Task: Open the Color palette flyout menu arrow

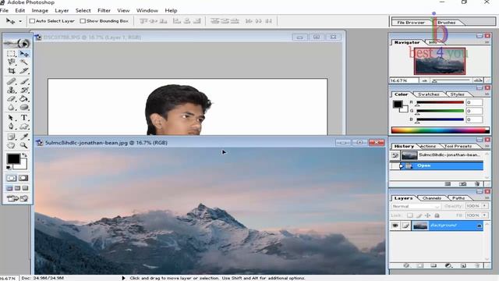Action: (487, 94)
